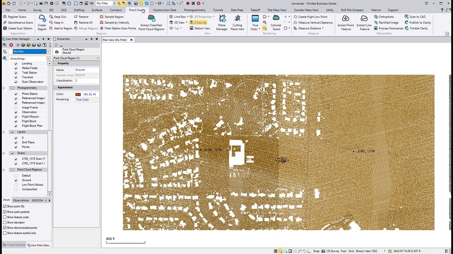Click Create Scan Station command
The image size is (453, 254).
point(17,28)
